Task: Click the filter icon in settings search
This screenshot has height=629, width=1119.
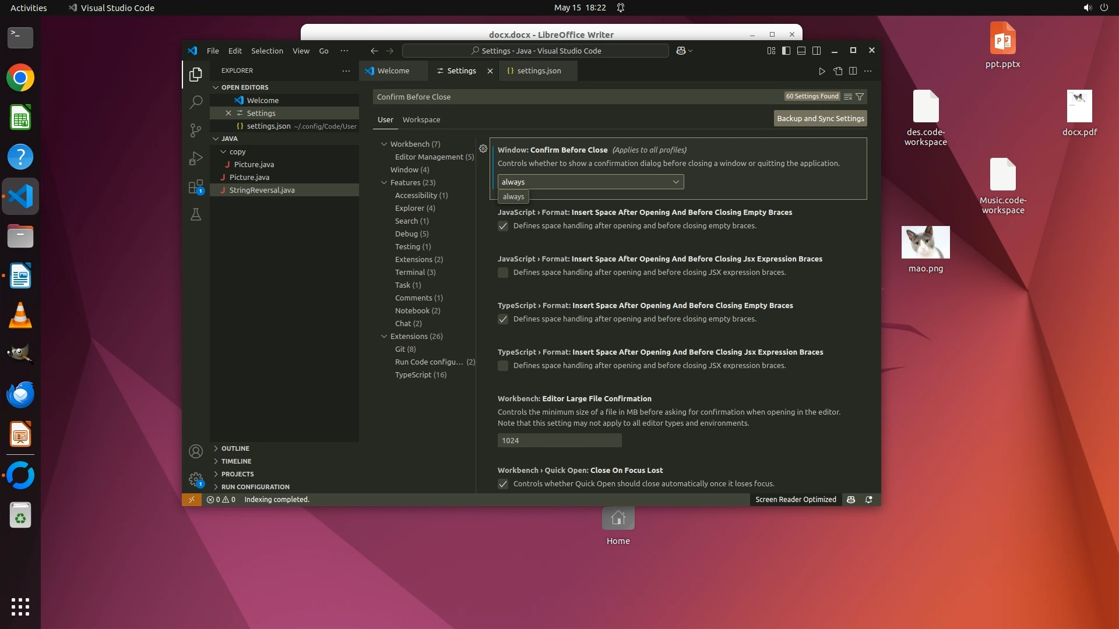Action: 860,97
